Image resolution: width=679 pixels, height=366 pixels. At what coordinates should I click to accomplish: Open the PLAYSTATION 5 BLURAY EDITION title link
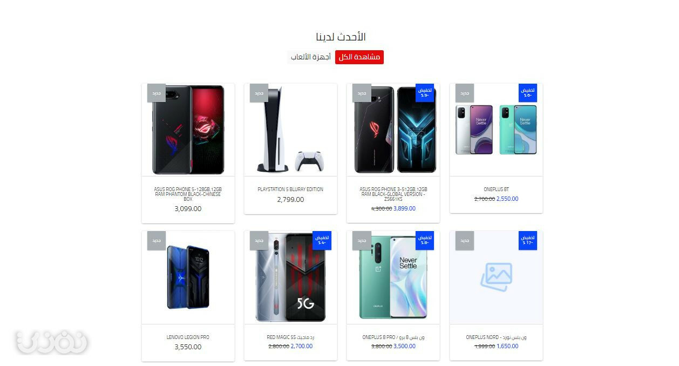pyautogui.click(x=290, y=189)
